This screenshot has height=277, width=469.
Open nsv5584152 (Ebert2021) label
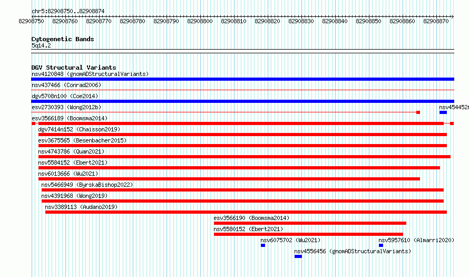click(73, 163)
